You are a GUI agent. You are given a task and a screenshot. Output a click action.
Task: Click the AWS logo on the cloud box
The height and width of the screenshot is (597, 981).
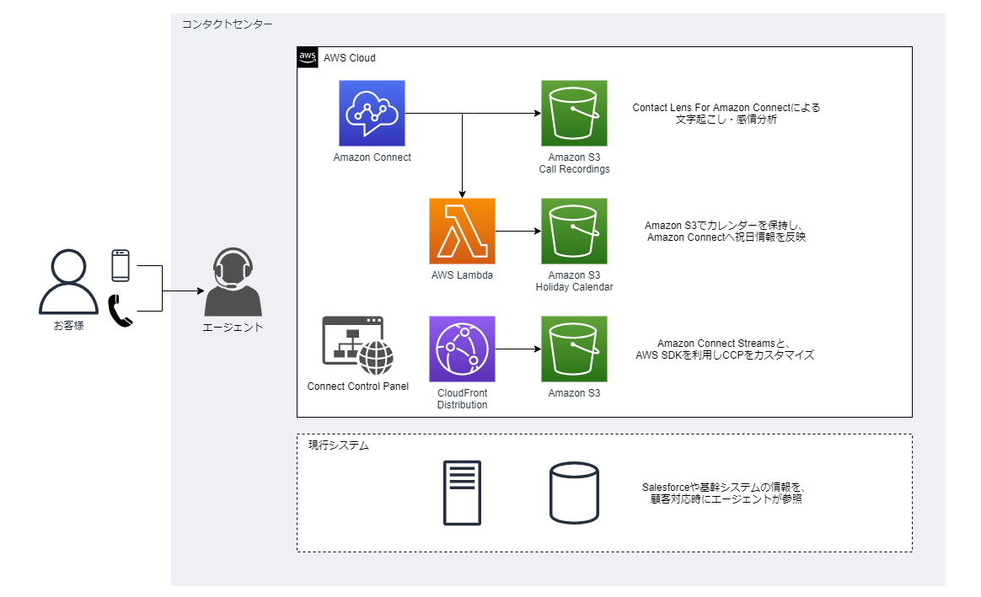(307, 57)
